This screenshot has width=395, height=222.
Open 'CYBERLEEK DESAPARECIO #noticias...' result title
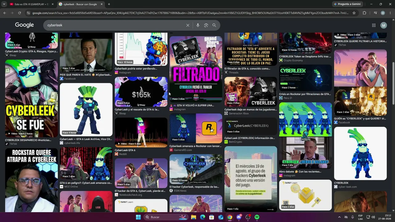28,140
